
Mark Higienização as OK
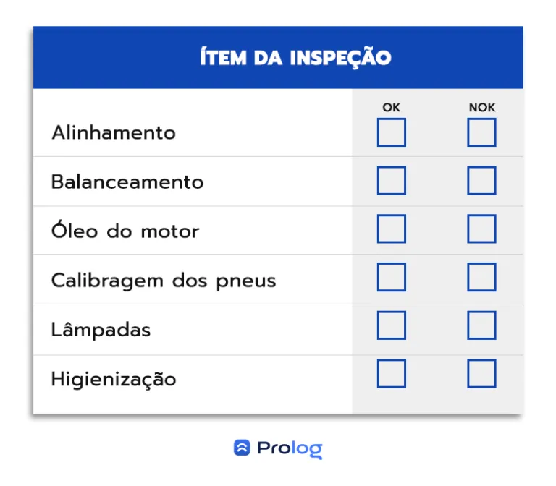[391, 373]
